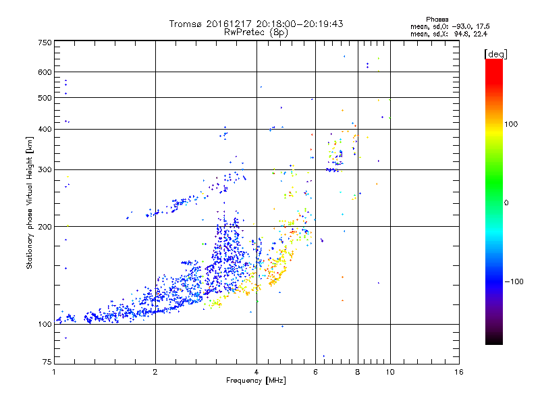
Task: Click the x-axis tick label '10'
Action: point(390,372)
